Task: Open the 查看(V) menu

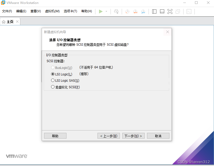Action: coord(36,11)
